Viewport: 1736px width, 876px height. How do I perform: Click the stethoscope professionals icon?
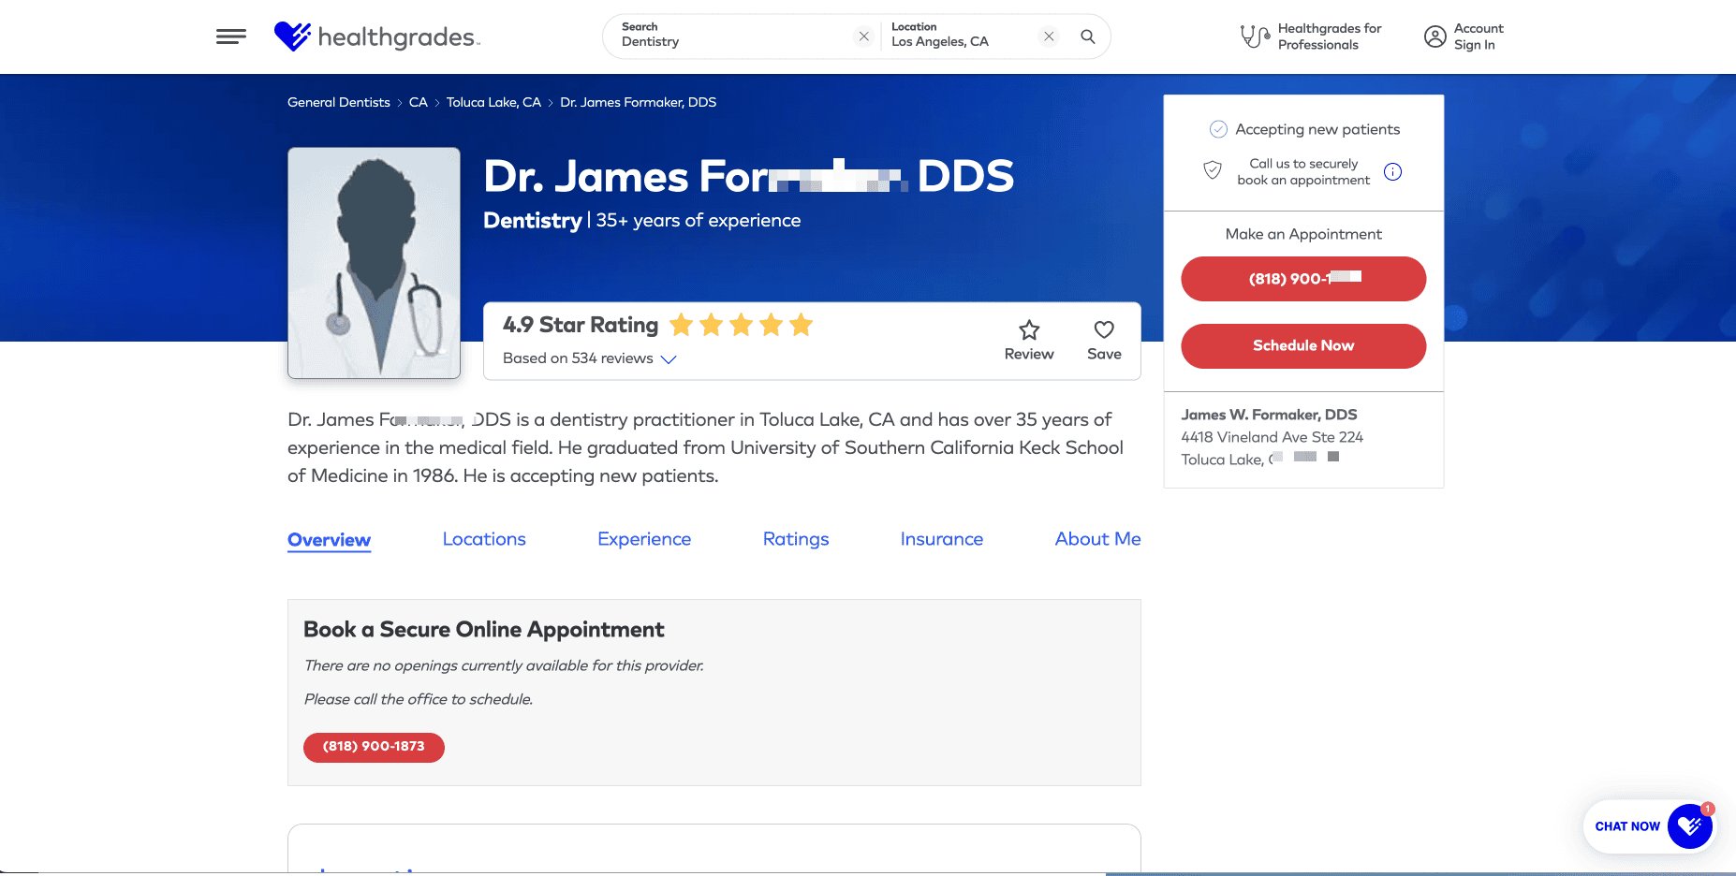click(x=1255, y=36)
